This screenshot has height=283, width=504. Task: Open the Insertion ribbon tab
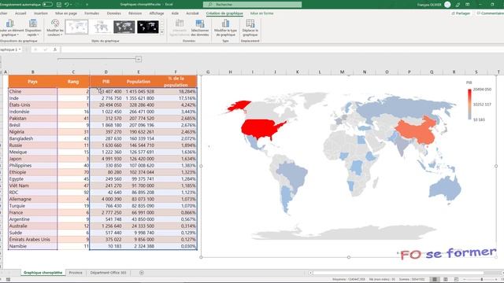[x=41, y=13]
